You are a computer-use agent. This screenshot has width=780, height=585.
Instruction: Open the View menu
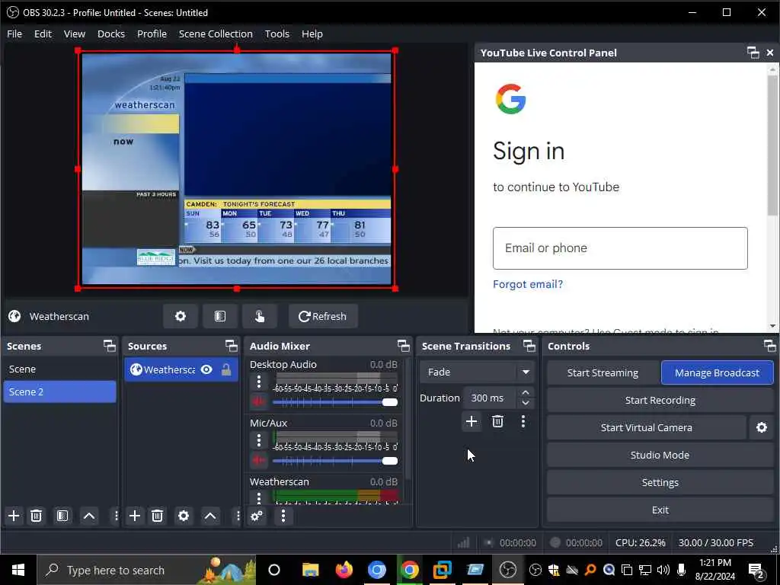click(x=75, y=34)
